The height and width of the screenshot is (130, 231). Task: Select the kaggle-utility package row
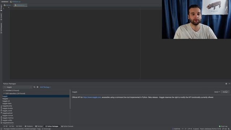click(x=36, y=120)
